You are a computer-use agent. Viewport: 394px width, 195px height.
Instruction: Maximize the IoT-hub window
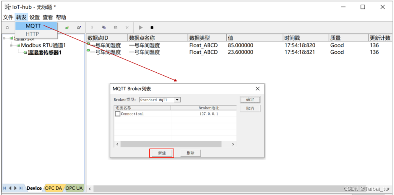point(363,7)
